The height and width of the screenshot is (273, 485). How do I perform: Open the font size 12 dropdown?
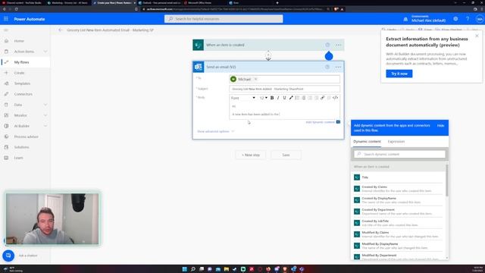coord(263,98)
